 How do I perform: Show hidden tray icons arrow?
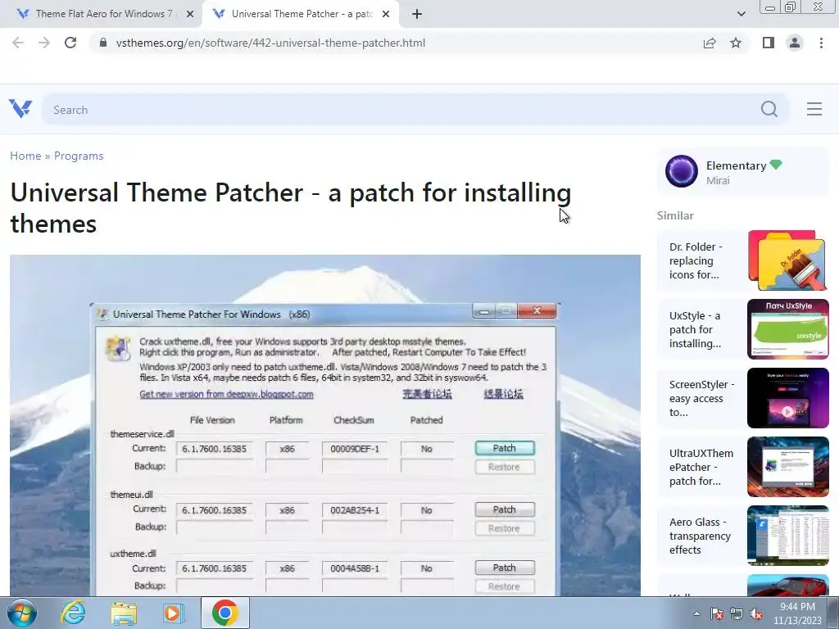pyautogui.click(x=696, y=613)
